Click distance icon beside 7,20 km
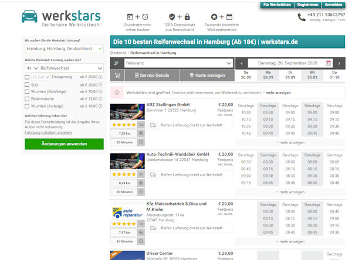Image resolution: width=352 pixels, height=260 pixels. pos(141,134)
